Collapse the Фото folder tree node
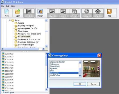Image resolution: width=119 pixels, height=94 pixels. (x=10, y=20)
